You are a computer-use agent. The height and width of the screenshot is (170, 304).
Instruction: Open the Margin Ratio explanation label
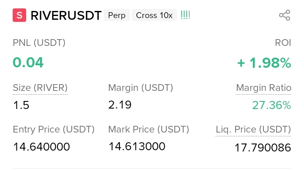click(x=263, y=88)
